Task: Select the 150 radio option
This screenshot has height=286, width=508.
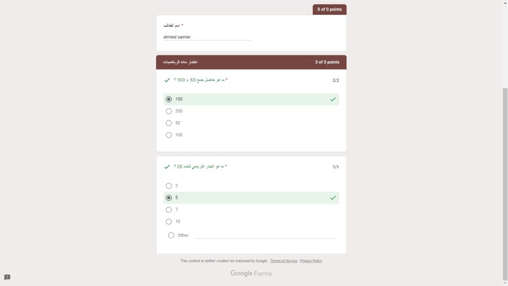Action: click(169, 99)
